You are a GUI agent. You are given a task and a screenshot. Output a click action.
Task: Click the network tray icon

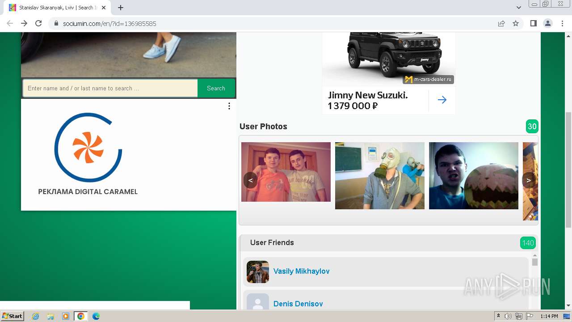(x=519, y=316)
